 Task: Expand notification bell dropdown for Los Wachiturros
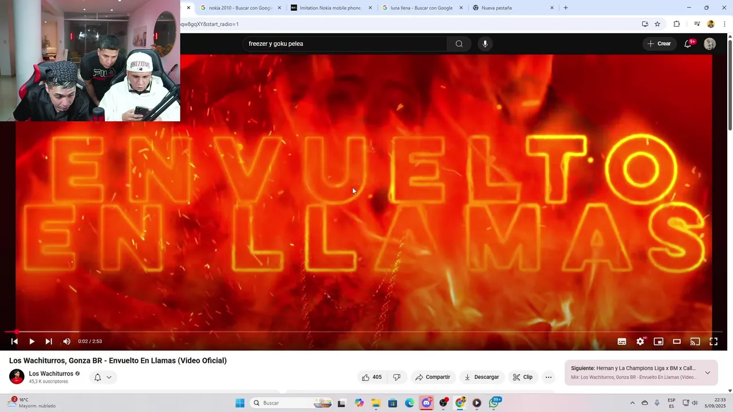[103, 377]
